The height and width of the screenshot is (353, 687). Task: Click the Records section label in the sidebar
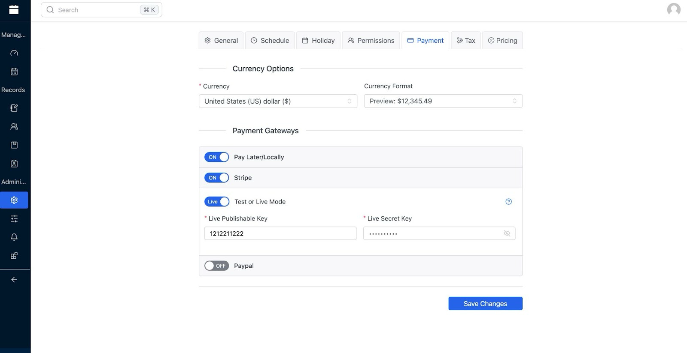point(13,90)
